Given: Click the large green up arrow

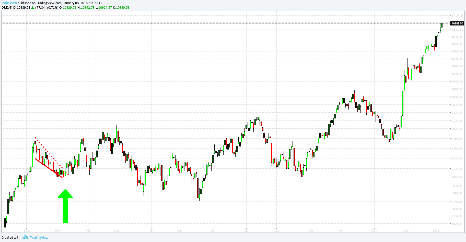Looking at the screenshot, I should pyautogui.click(x=65, y=206).
